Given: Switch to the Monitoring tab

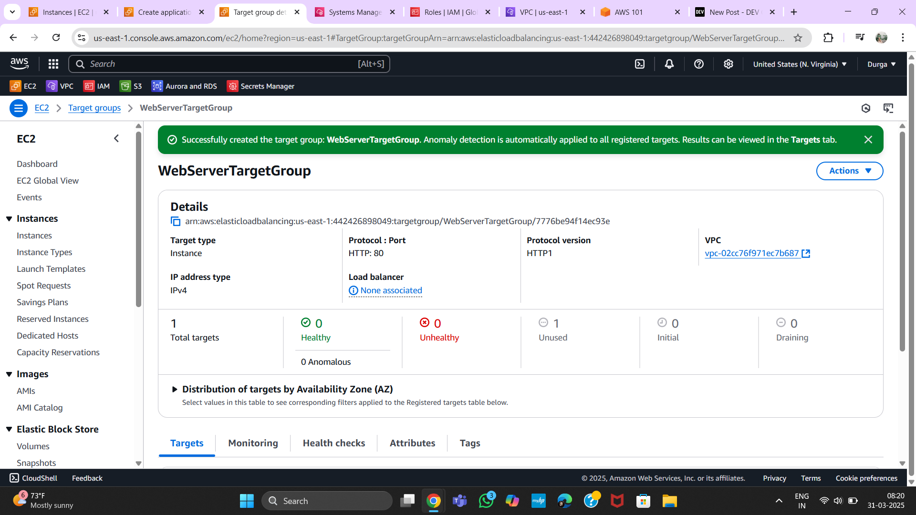Looking at the screenshot, I should (253, 443).
